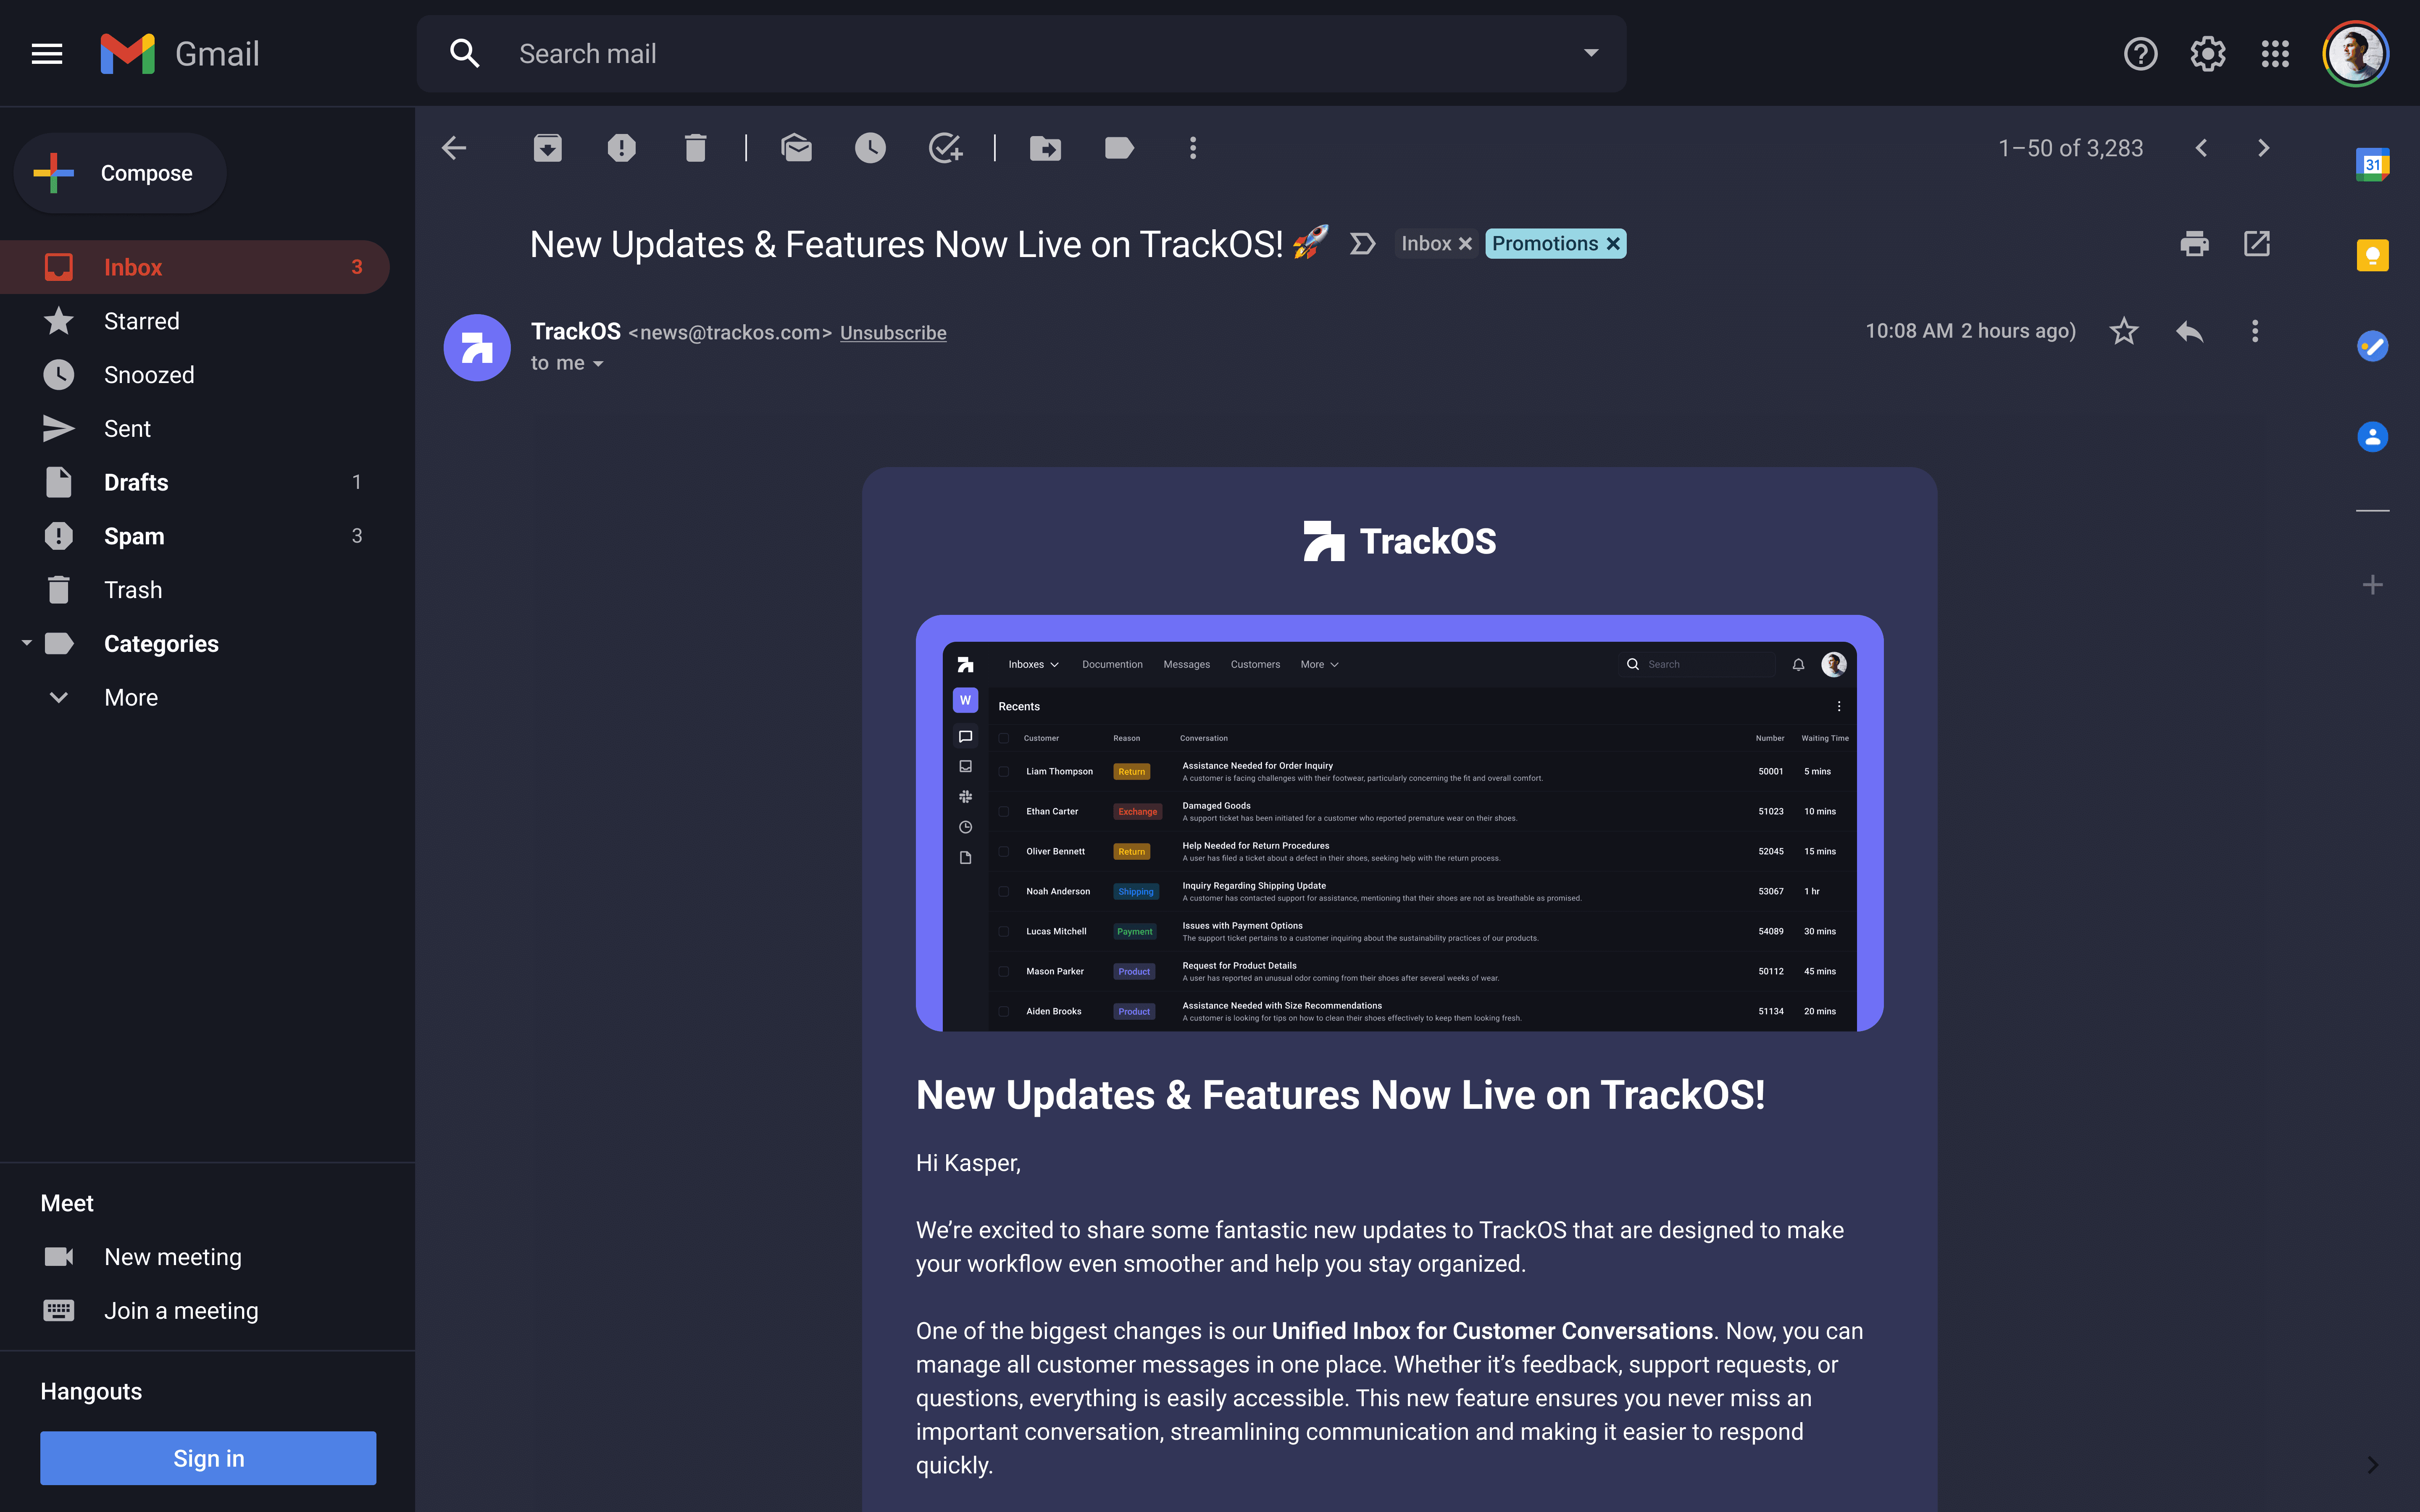The height and width of the screenshot is (1512, 2420).
Task: Open Gmail settings gear
Action: (x=2208, y=54)
